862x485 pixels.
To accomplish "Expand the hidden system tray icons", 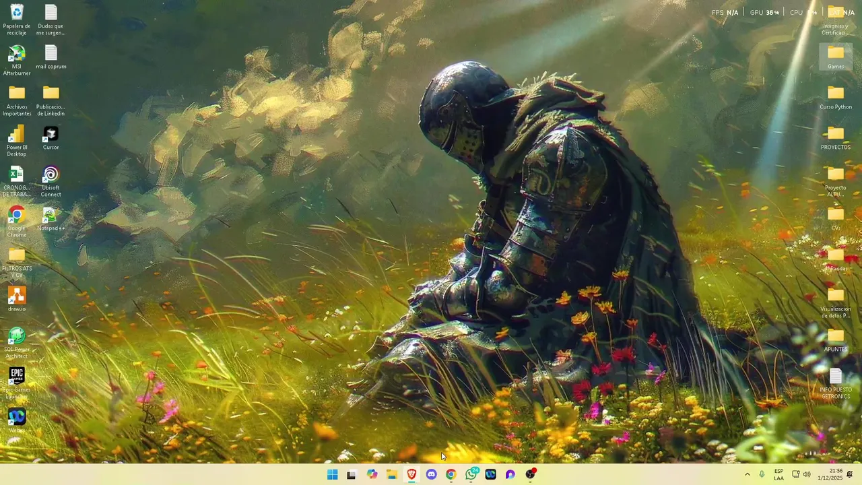I will click(x=747, y=474).
